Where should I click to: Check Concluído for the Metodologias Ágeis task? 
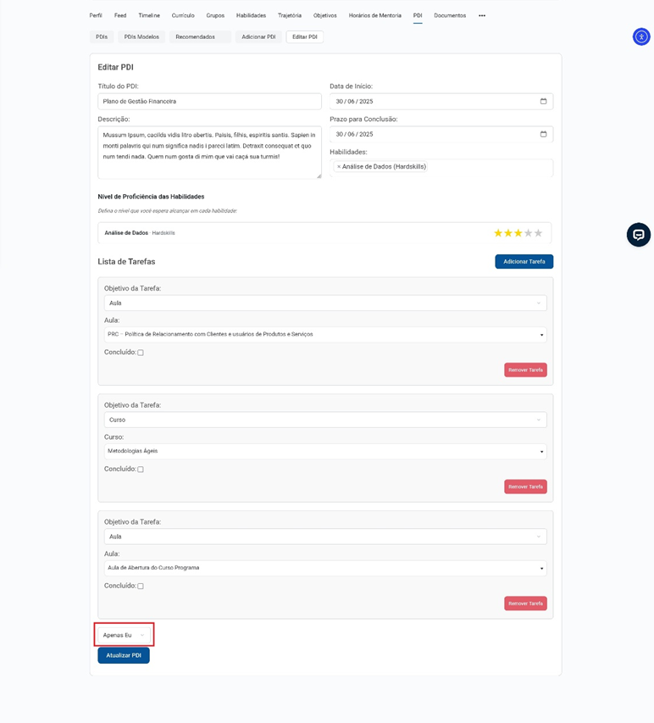pos(141,470)
